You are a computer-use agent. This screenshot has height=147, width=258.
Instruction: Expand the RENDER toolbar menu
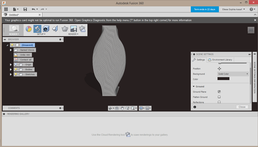coord(73,34)
